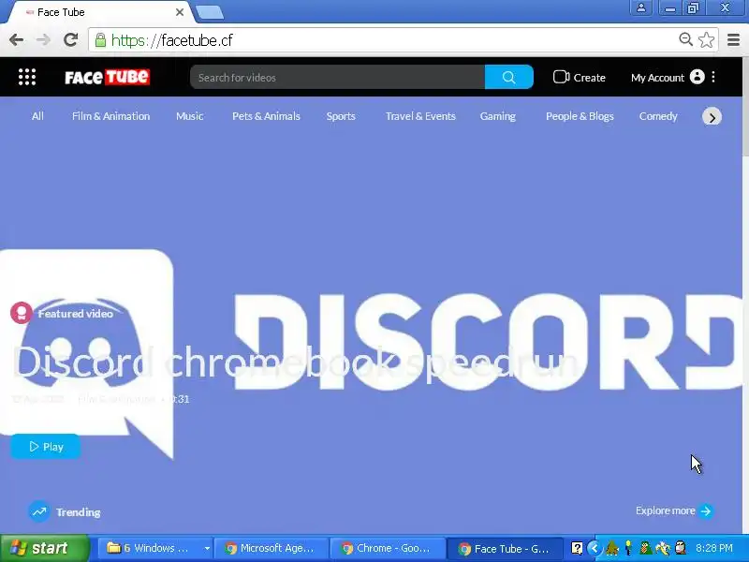Click the My Account link
The width and height of the screenshot is (749, 562).
coord(657,78)
